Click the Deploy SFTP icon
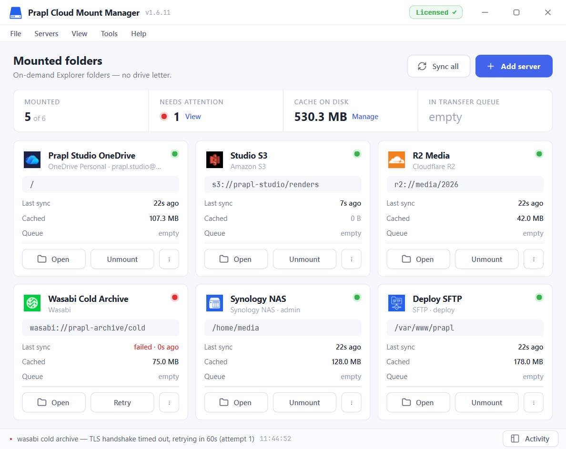This screenshot has height=449, width=566. (x=397, y=303)
